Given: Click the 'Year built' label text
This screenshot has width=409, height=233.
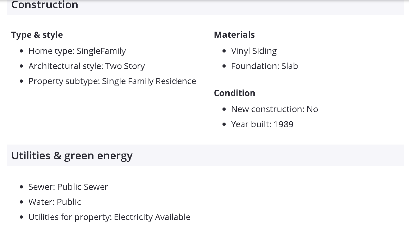Looking at the screenshot, I should point(251,124).
